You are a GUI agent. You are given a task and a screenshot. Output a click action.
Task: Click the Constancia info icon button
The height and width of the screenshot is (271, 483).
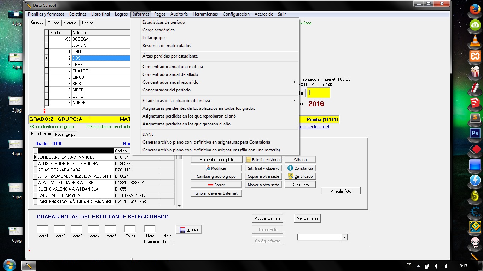tap(300, 168)
